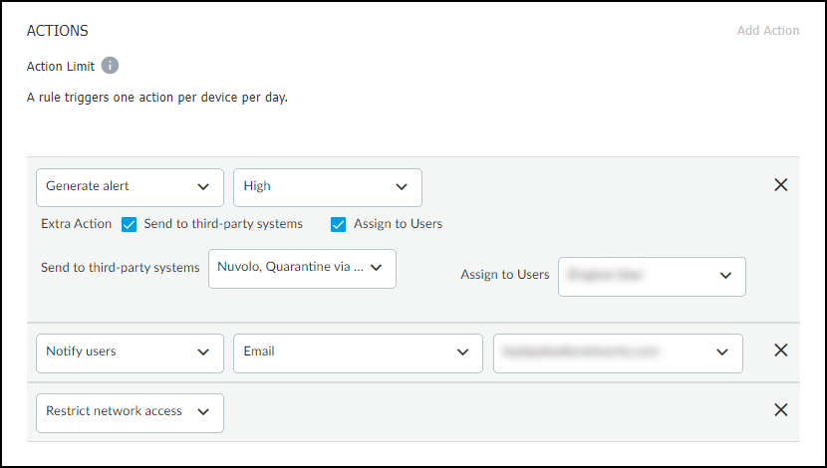Viewport: 827px width, 468px height.
Task: Click the chevron in Generate alert dropdown
Action: pyautogui.click(x=203, y=186)
